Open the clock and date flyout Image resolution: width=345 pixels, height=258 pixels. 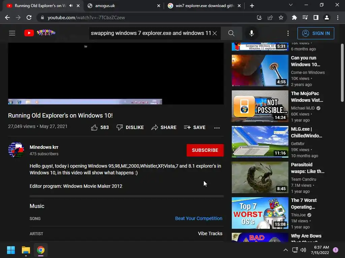(x=320, y=250)
